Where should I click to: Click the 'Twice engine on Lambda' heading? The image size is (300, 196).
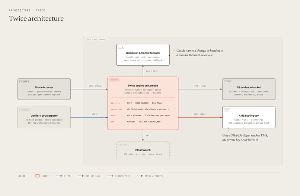tap(143, 86)
